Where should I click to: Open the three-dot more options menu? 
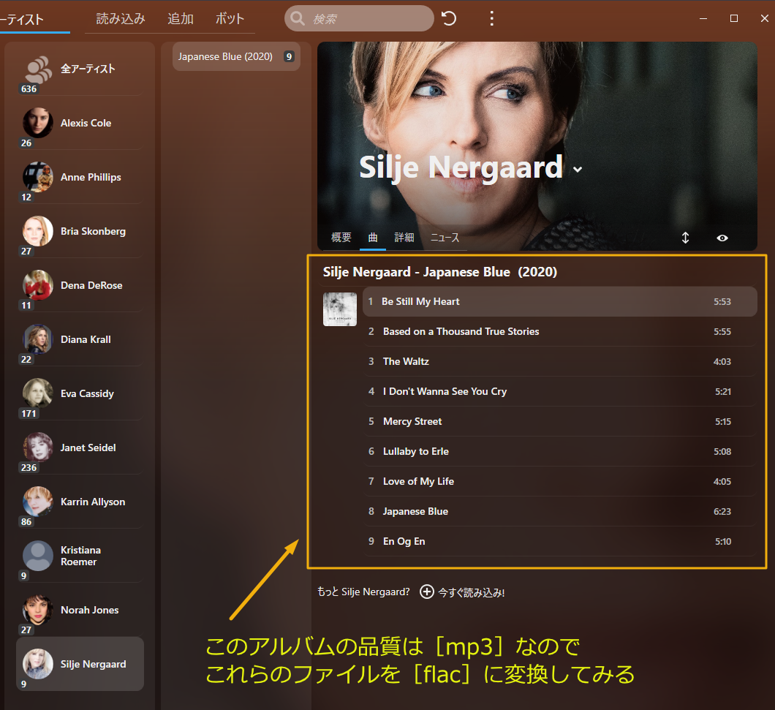pyautogui.click(x=492, y=18)
